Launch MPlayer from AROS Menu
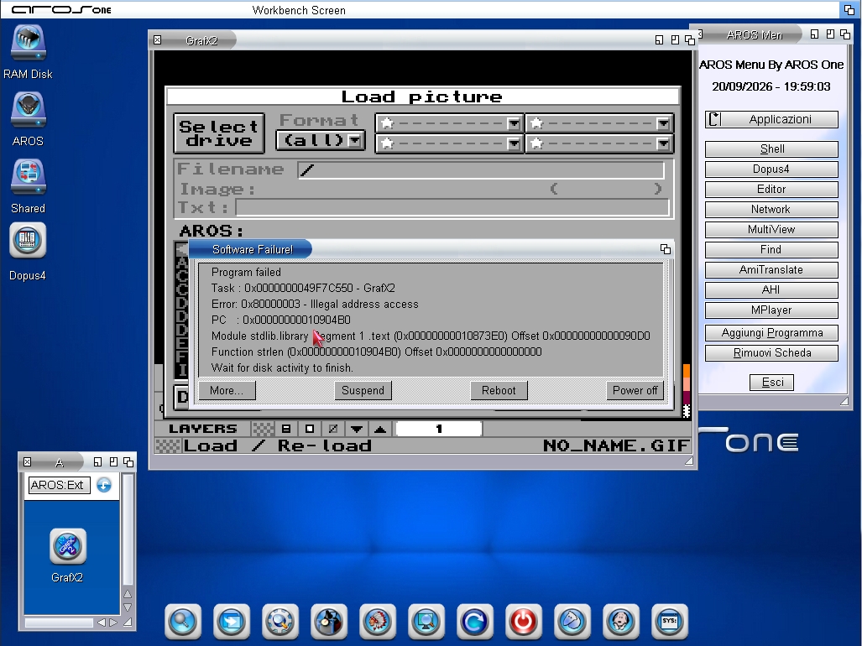 click(772, 310)
